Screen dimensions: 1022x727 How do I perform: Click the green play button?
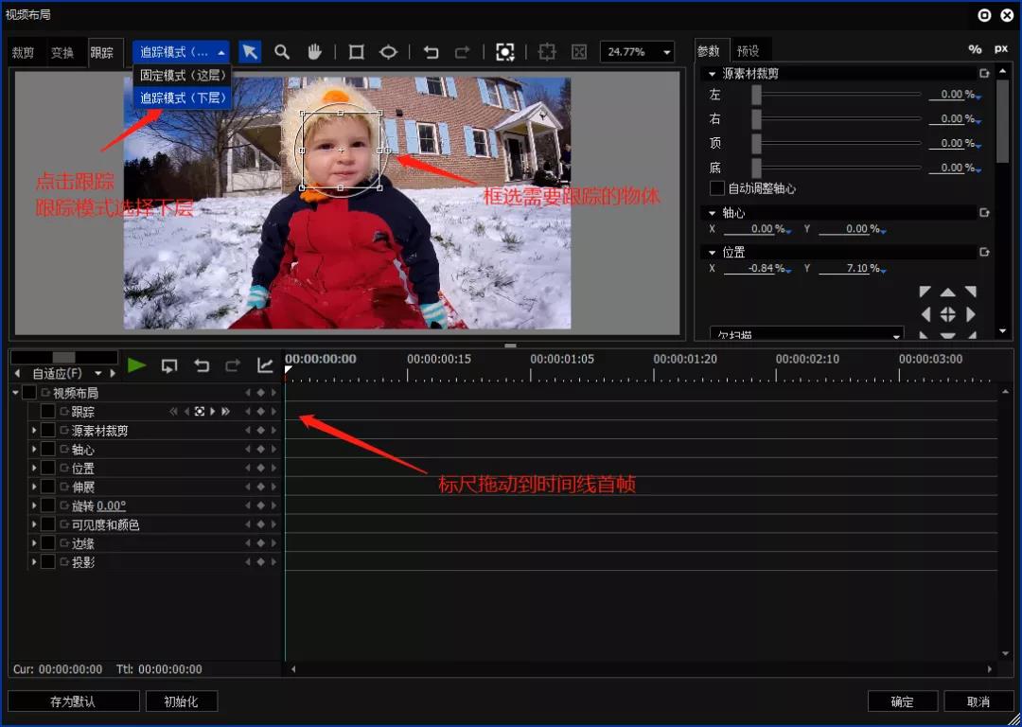(137, 365)
